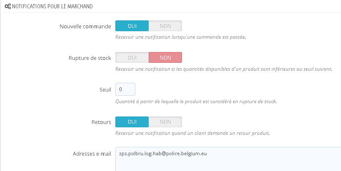Click help text about commande passée
Image resolution: width=341 pixels, height=171 pixels.
[x=181, y=37]
